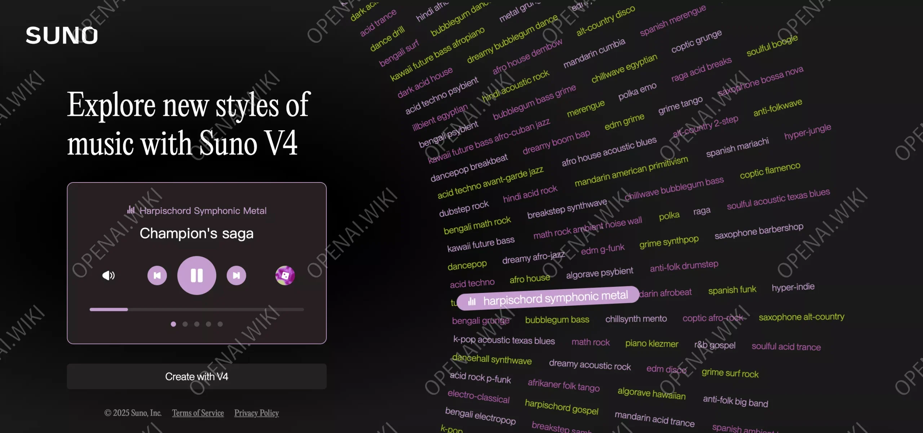
Task: Click the album art thumbnail icon
Action: (x=285, y=275)
